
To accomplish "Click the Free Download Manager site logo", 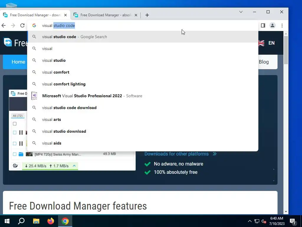I will (15, 43).
